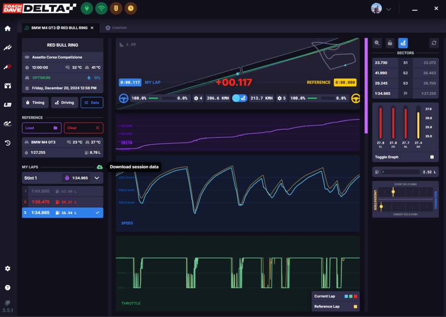Enable the Toggle Graph checkbox
Viewport: 446px width, 317px height.
(x=432, y=157)
